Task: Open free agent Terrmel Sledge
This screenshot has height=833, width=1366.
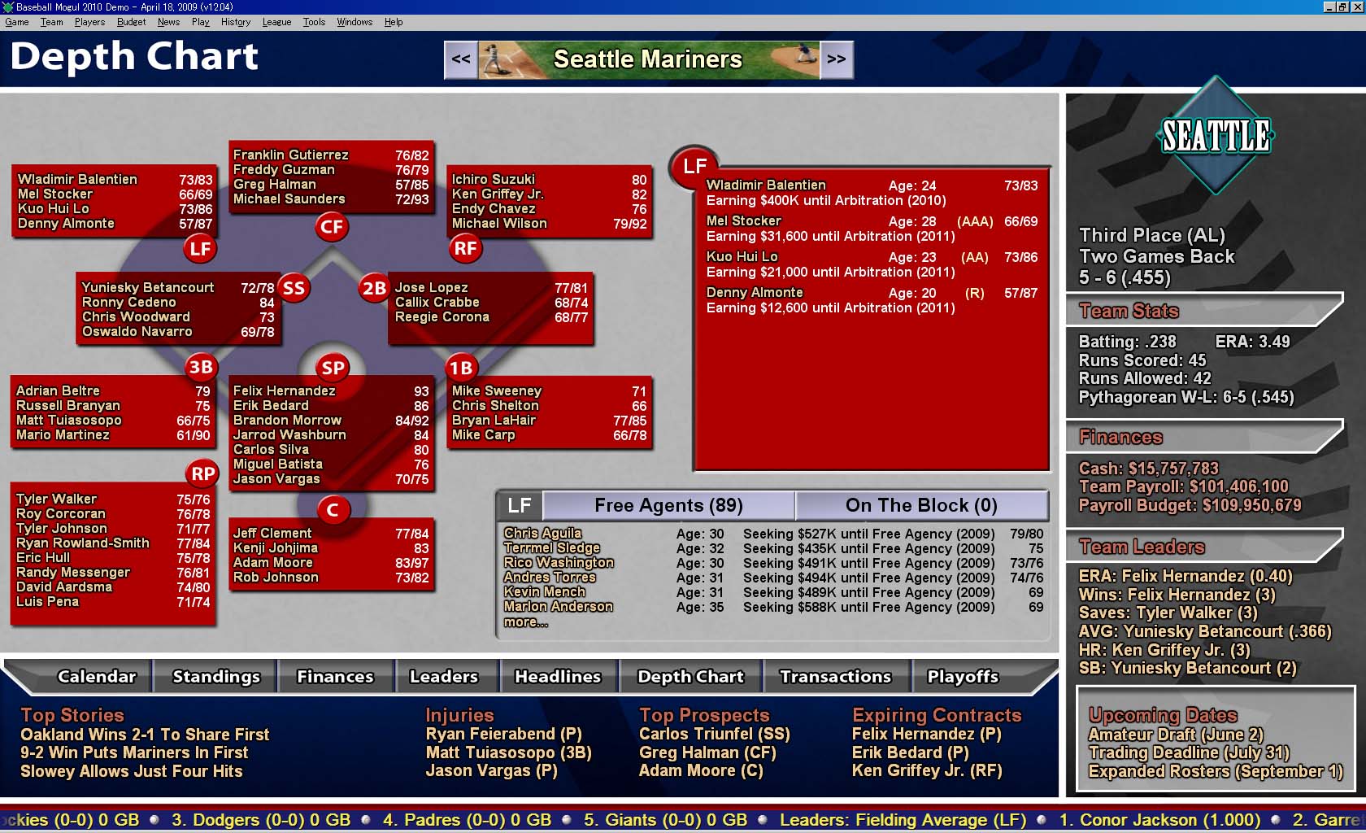Action: tap(552, 548)
